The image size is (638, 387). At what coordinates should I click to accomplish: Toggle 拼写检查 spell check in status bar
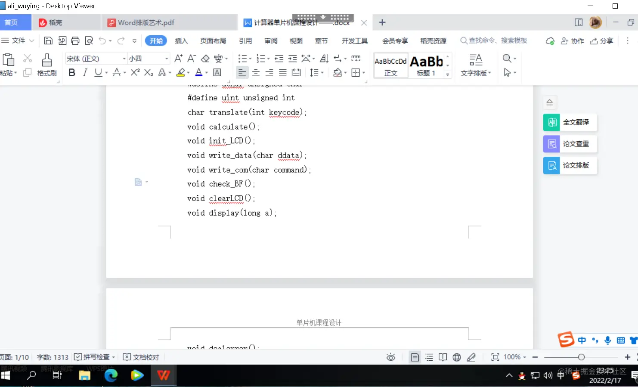(x=94, y=357)
